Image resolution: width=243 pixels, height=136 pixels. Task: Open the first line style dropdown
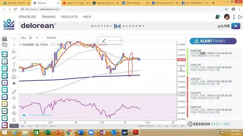(111, 40)
